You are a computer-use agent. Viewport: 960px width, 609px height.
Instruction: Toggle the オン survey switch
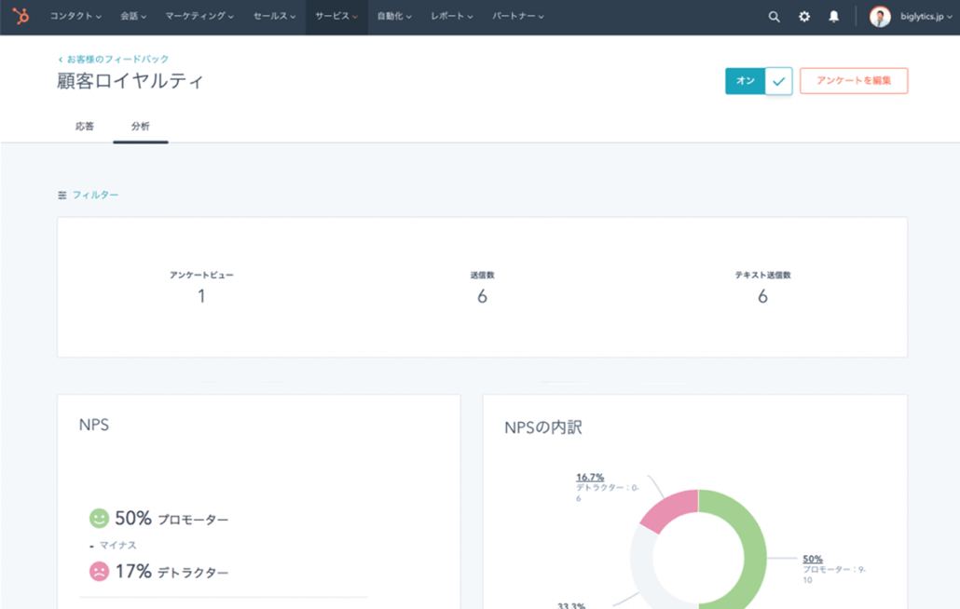(759, 81)
